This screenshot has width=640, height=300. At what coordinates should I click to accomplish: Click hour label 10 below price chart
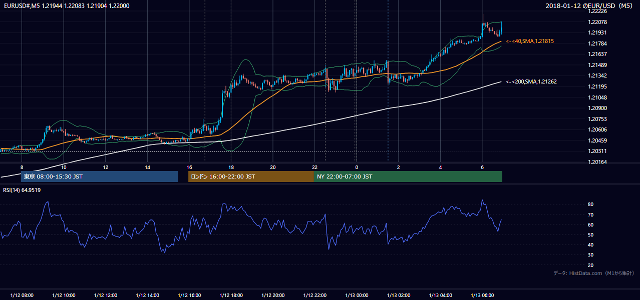click(64, 167)
